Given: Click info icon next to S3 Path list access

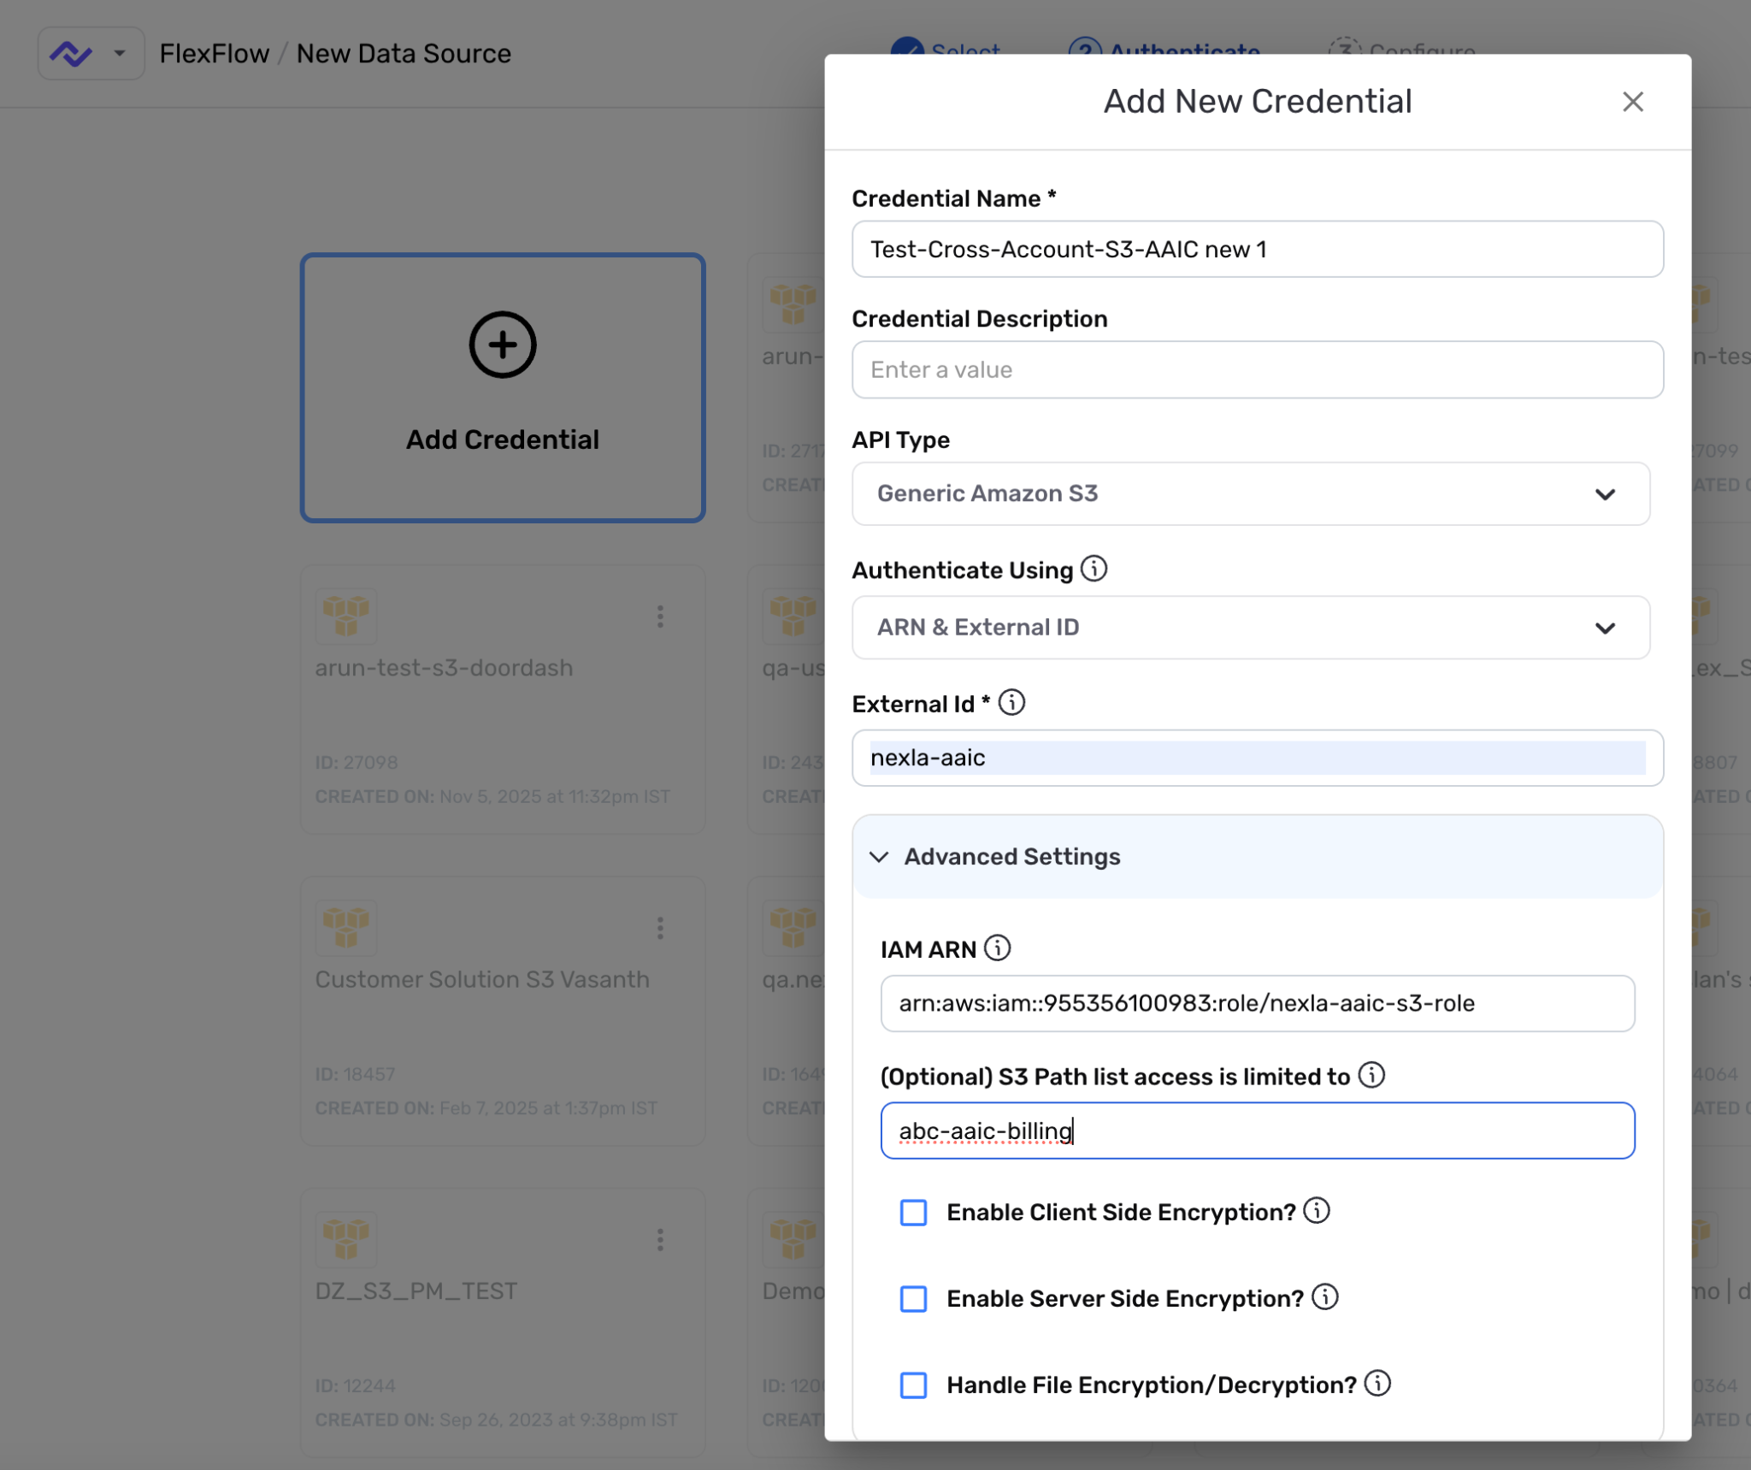Looking at the screenshot, I should click(x=1371, y=1076).
